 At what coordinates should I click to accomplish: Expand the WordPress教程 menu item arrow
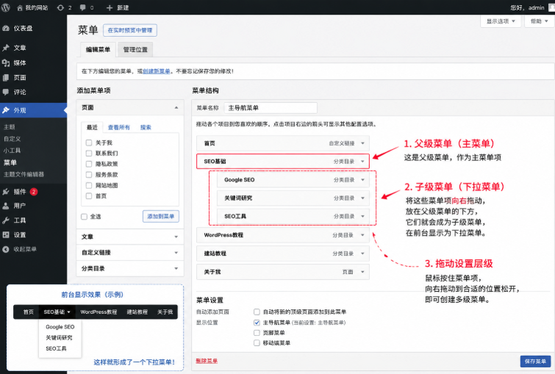[x=363, y=235]
